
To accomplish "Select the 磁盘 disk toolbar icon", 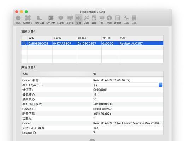I will 94,19.
